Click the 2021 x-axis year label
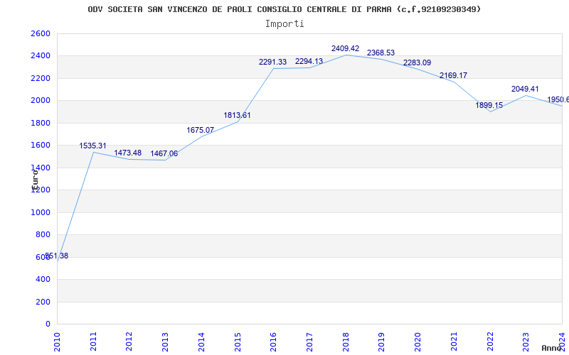 click(454, 342)
